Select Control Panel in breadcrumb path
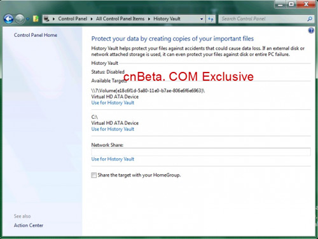 click(x=73, y=18)
